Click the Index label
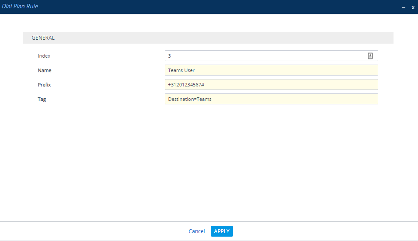 point(44,56)
